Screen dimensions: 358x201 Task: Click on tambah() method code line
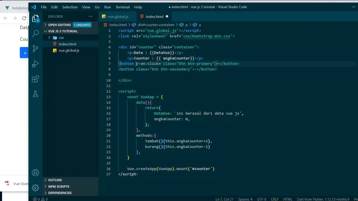pos(178,141)
